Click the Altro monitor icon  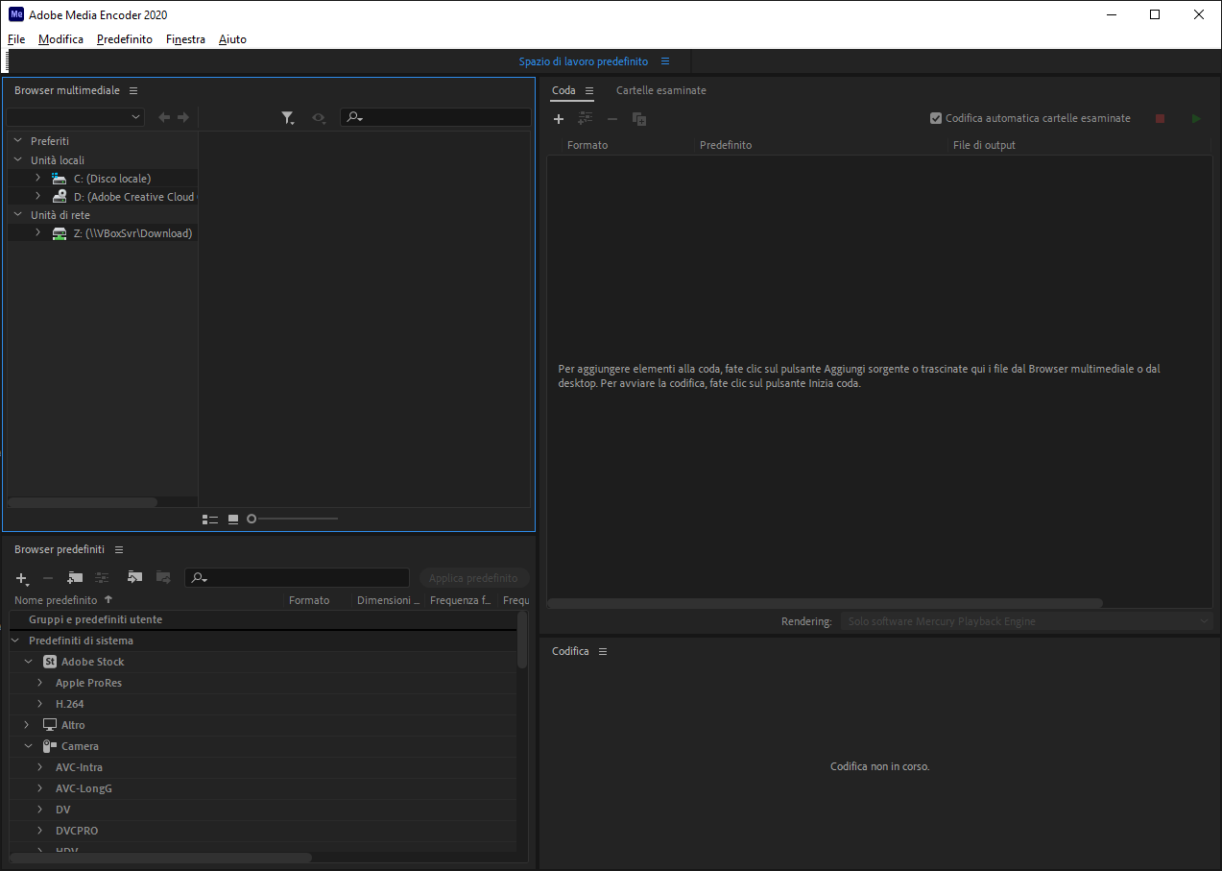tap(50, 725)
